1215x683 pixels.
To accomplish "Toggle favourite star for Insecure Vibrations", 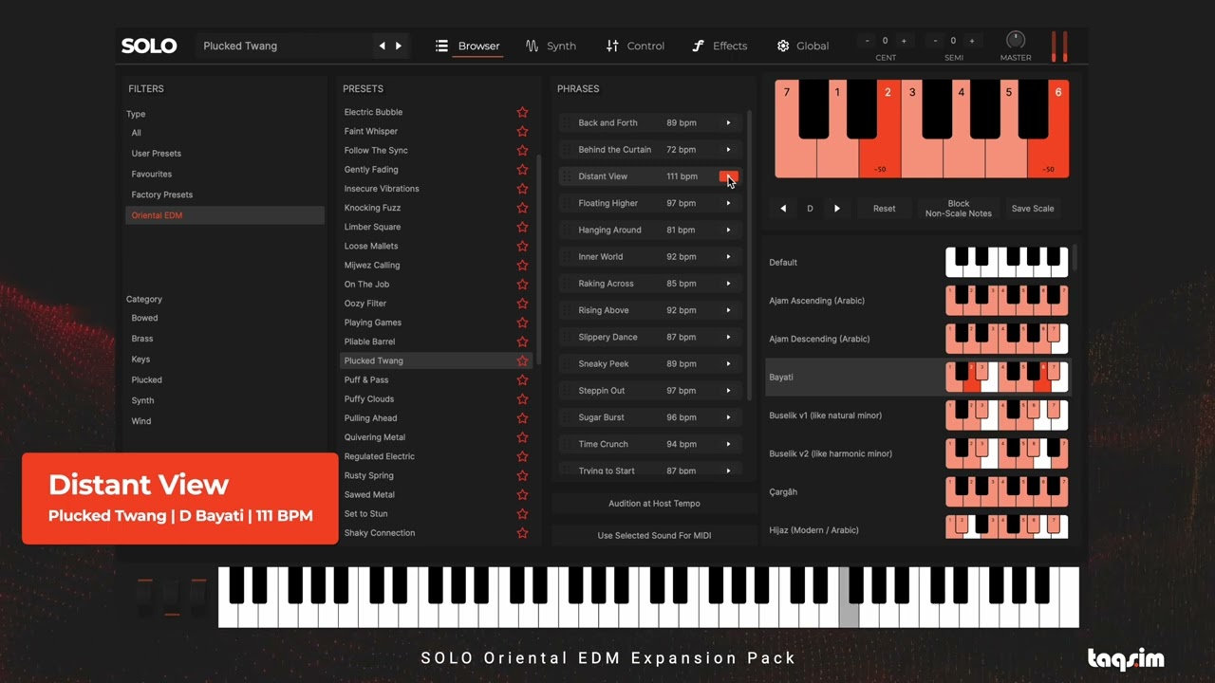I will 522,188.
